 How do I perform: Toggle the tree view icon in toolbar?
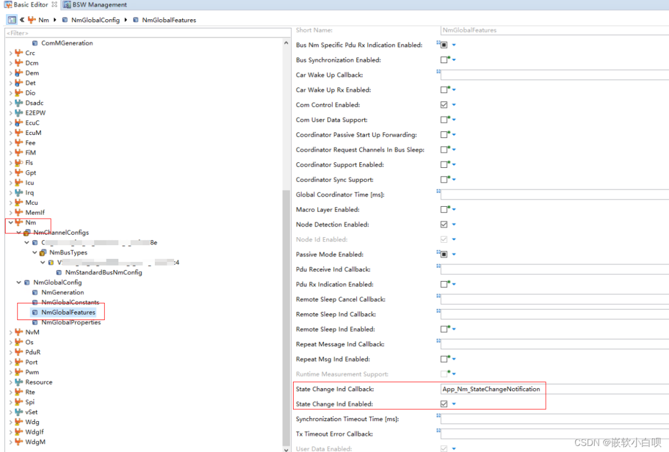click(12, 20)
